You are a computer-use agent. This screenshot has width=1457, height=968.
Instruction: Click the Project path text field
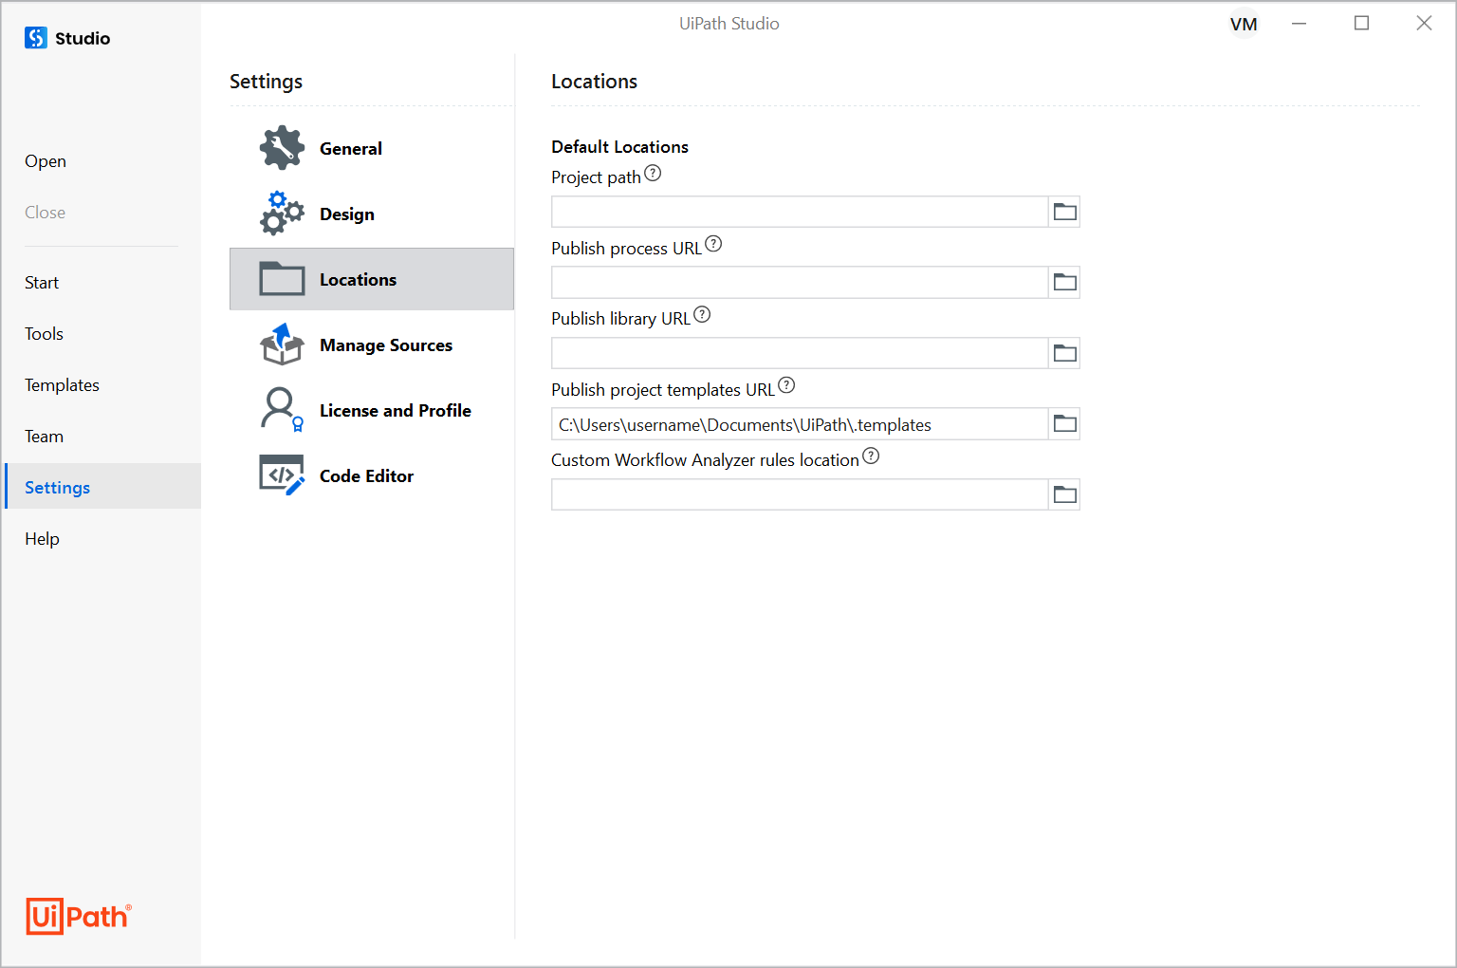point(799,212)
